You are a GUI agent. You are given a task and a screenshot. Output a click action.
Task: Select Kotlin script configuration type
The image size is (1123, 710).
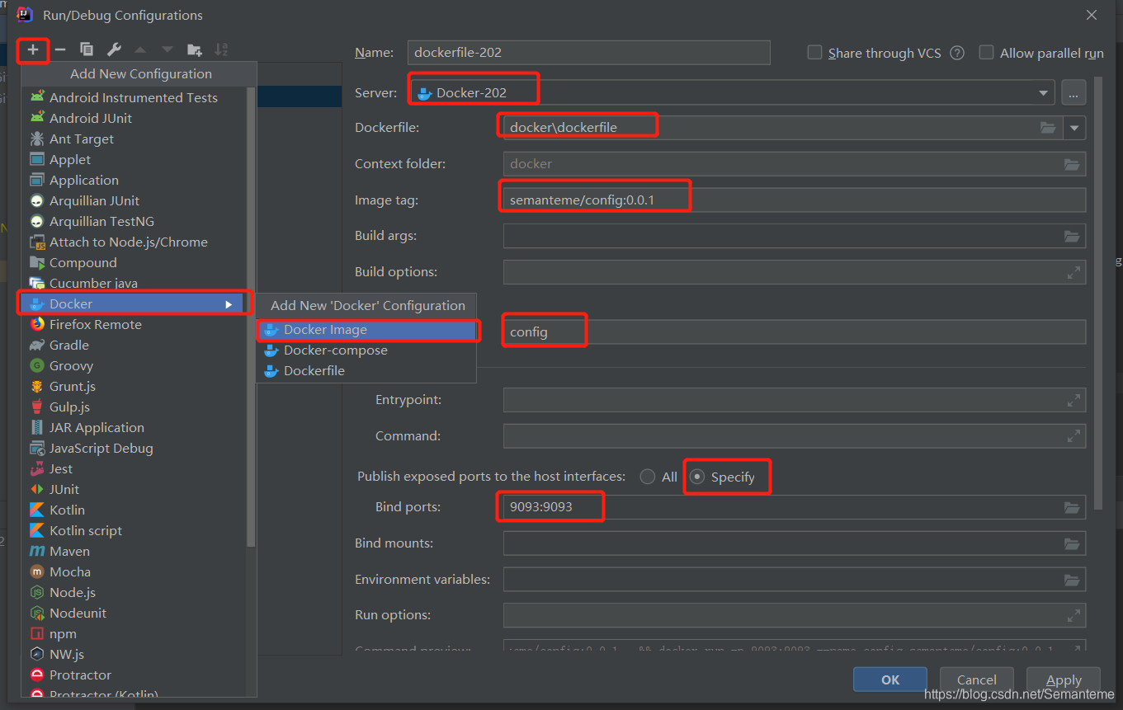[134, 530]
